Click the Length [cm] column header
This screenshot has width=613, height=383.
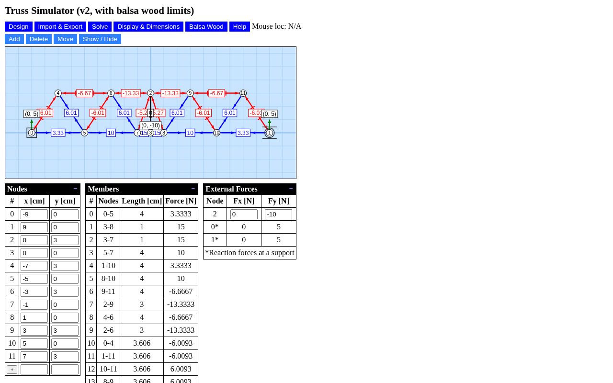(x=142, y=201)
